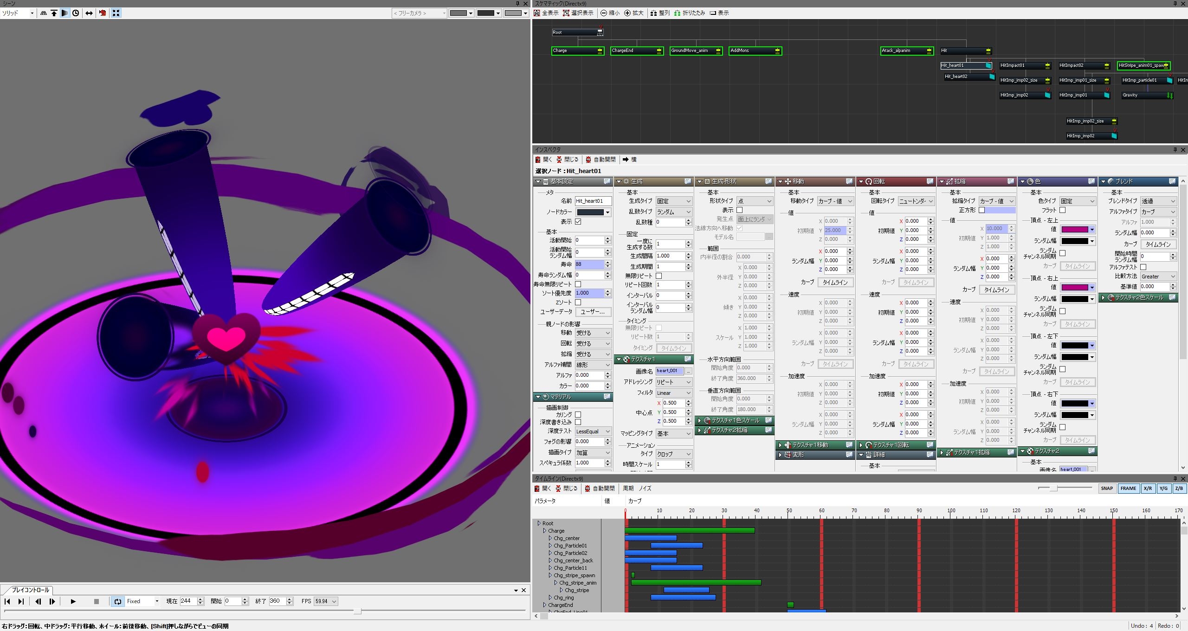
Task: Toggle the grid display icon in scene toolbar
Action: coord(44,13)
